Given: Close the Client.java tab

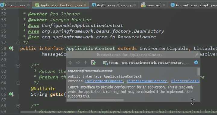Looking at the screenshot, I should (x=28, y=5).
